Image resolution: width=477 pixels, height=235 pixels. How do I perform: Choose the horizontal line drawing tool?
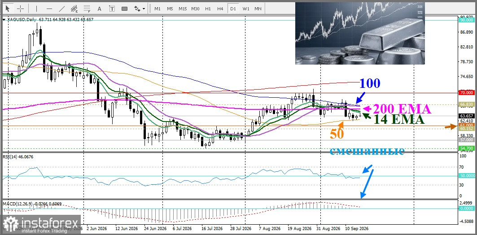(x=49, y=9)
